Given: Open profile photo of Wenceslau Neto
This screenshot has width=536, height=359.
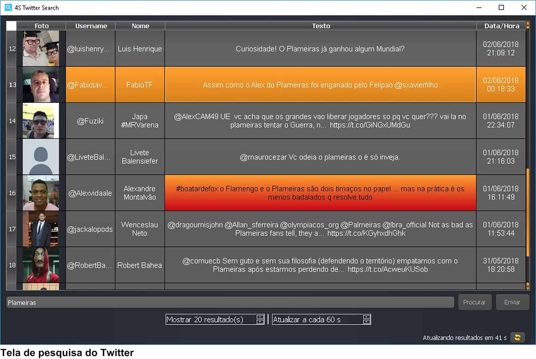Looking at the screenshot, I should point(41,229).
